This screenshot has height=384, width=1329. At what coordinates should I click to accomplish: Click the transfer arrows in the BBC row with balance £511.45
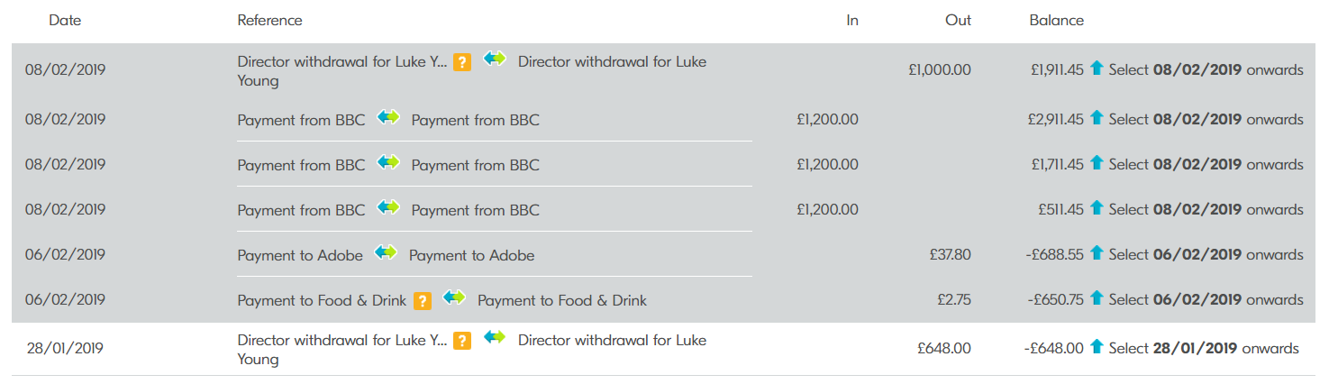point(388,208)
